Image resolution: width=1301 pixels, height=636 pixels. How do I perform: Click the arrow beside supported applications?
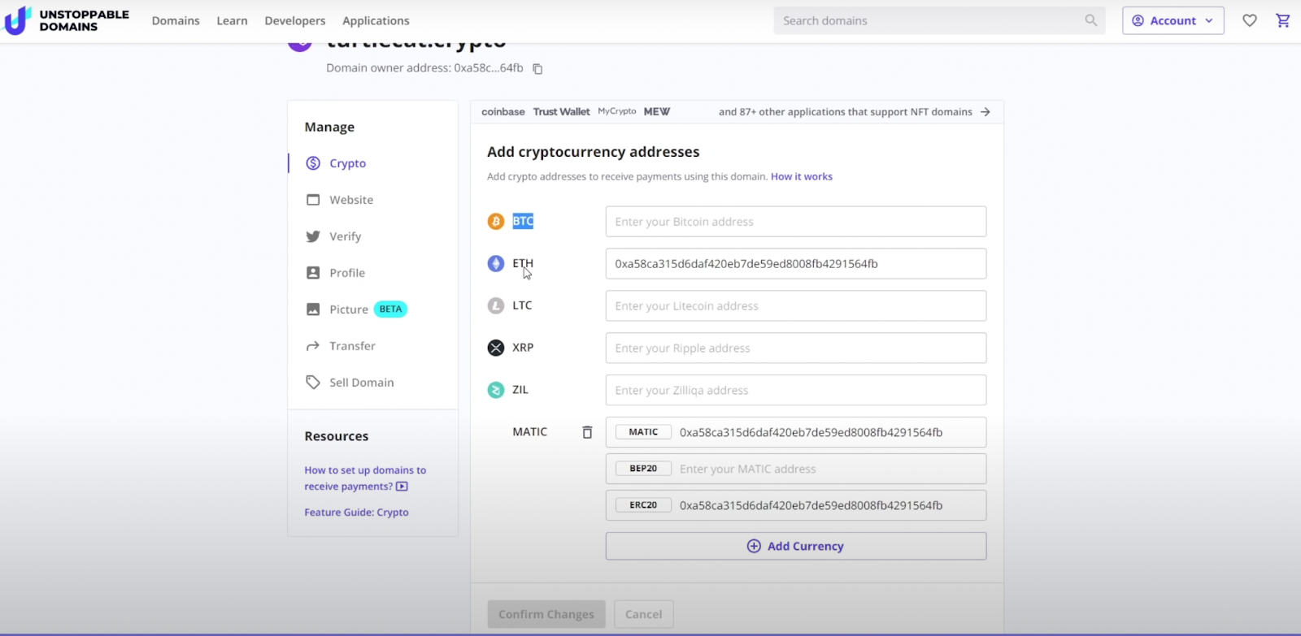(x=986, y=112)
